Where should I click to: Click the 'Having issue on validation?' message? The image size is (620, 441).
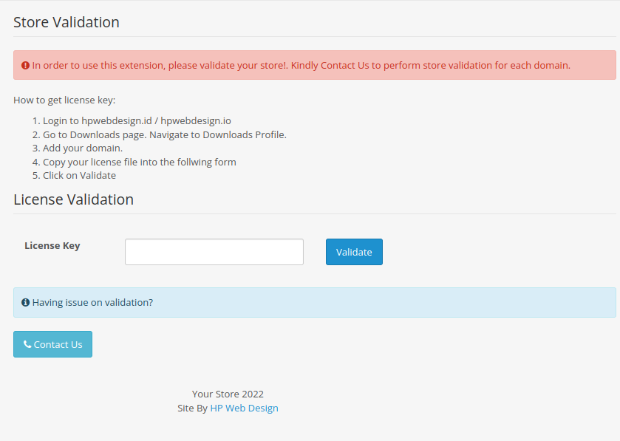click(x=92, y=303)
